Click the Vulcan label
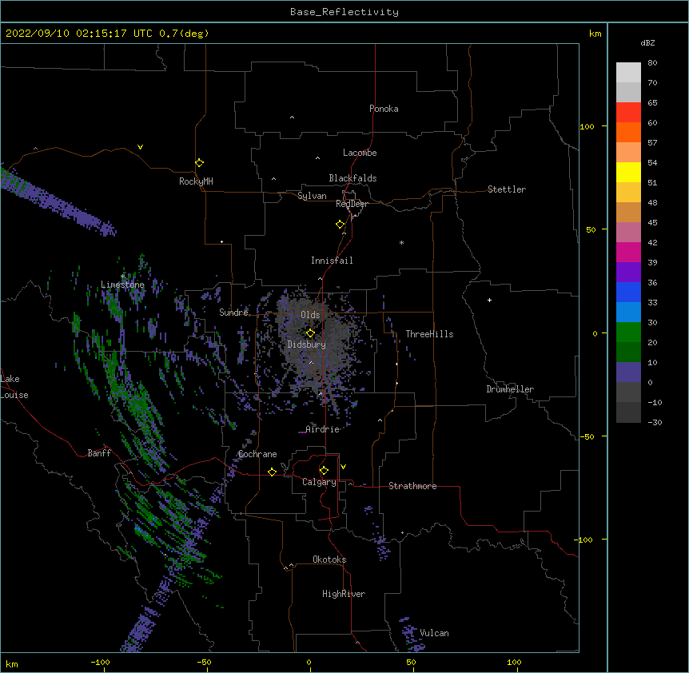Image resolution: width=689 pixels, height=673 pixels. [x=434, y=633]
